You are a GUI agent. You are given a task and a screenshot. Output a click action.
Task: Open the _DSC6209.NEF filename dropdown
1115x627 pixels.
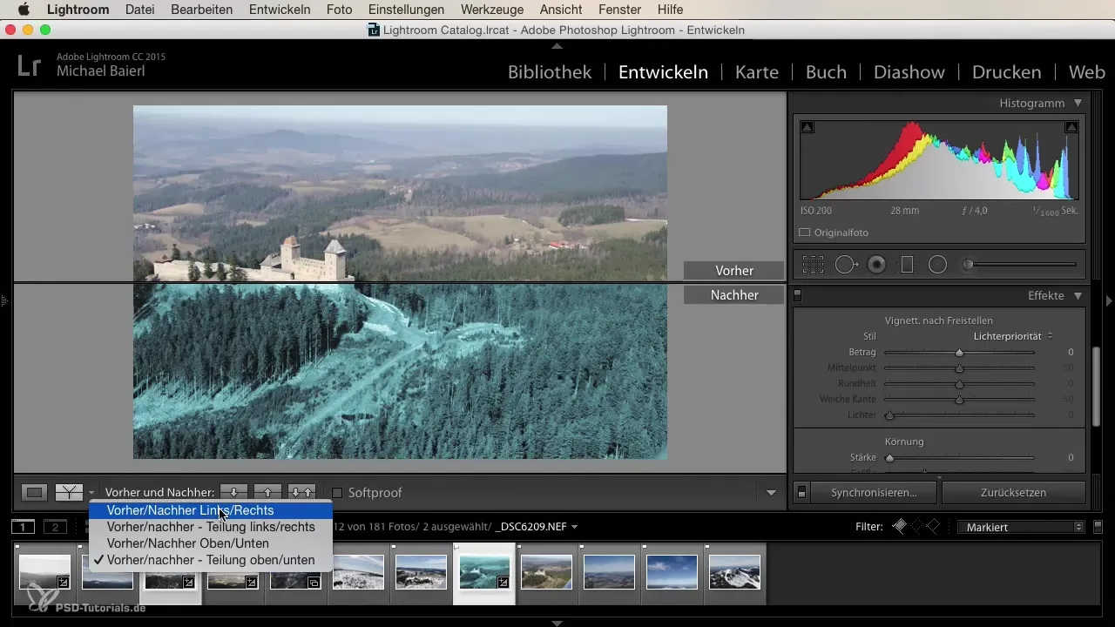tap(537, 527)
